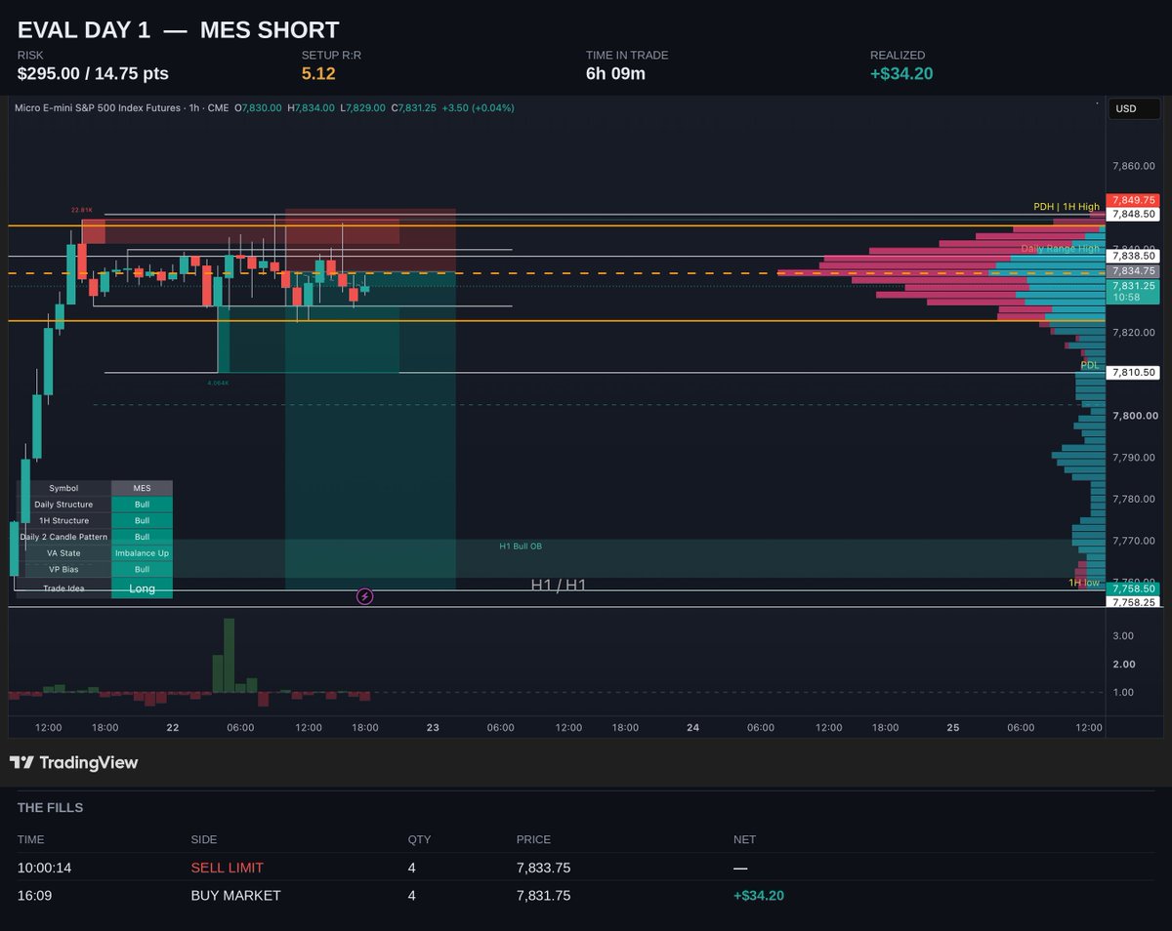Click the 'PRICE' column header in fills

coord(533,839)
